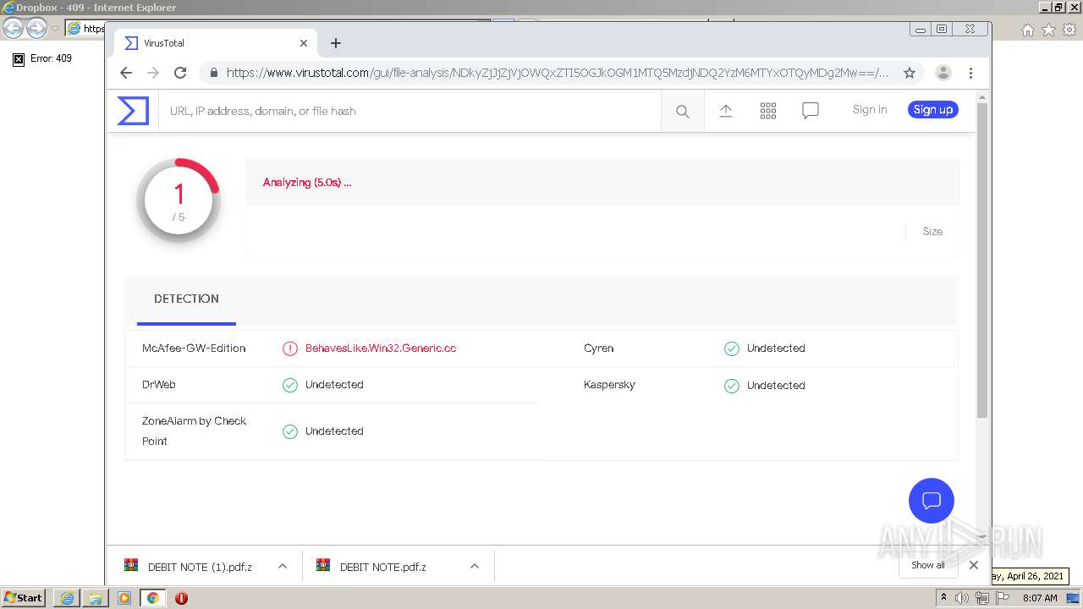The image size is (1083, 609).
Task: Open new tab with plus icon
Action: 336,43
